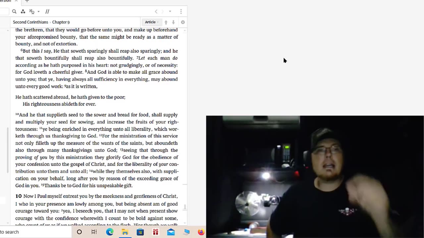
Task: Go back with the left chevron
Action: 156,12
